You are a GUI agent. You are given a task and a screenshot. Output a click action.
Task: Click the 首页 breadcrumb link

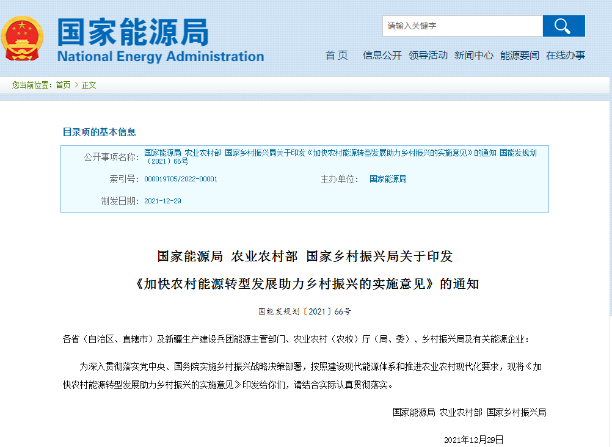coord(63,85)
